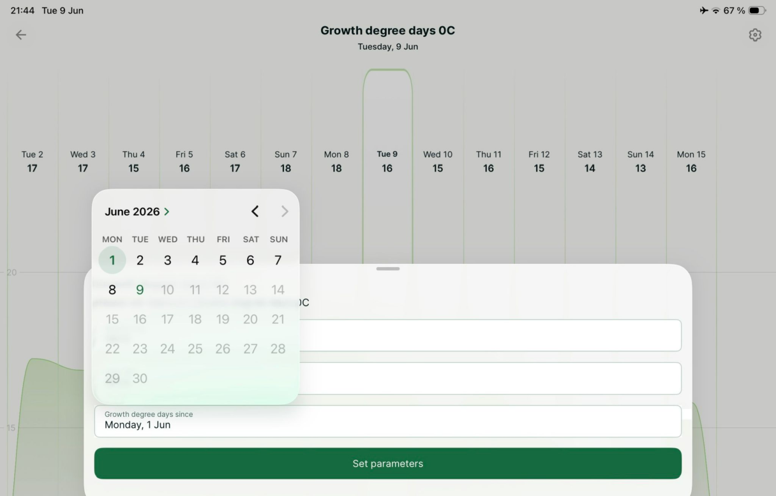Click the Tuesday, 9 Jun subtitle
The image size is (776, 496).
[x=388, y=47]
